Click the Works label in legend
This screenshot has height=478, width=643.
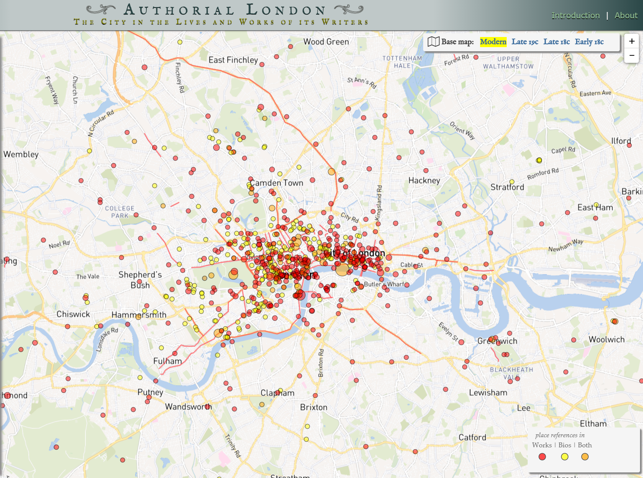(x=542, y=445)
